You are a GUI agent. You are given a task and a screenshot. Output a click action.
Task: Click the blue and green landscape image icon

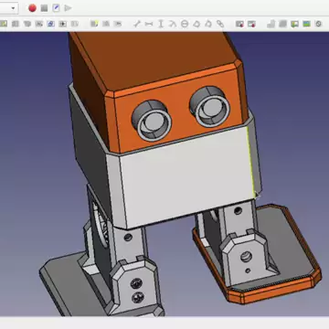click(306, 24)
